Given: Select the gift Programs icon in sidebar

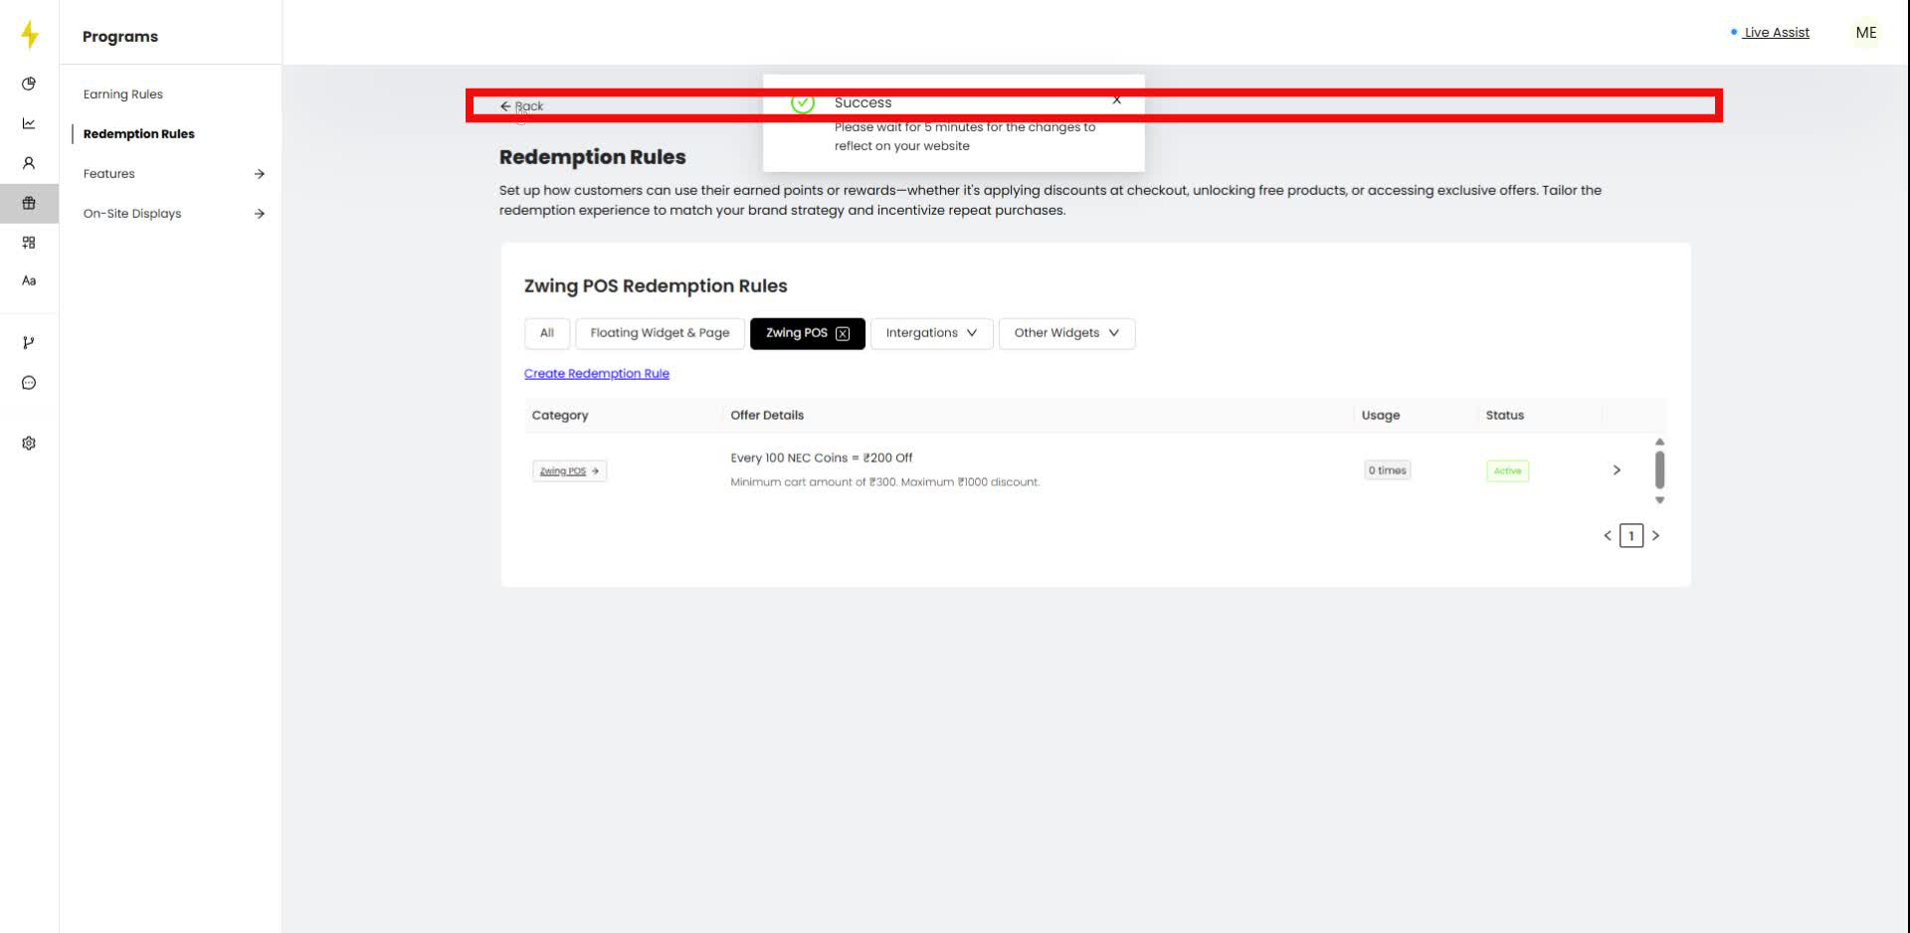Looking at the screenshot, I should tap(29, 203).
